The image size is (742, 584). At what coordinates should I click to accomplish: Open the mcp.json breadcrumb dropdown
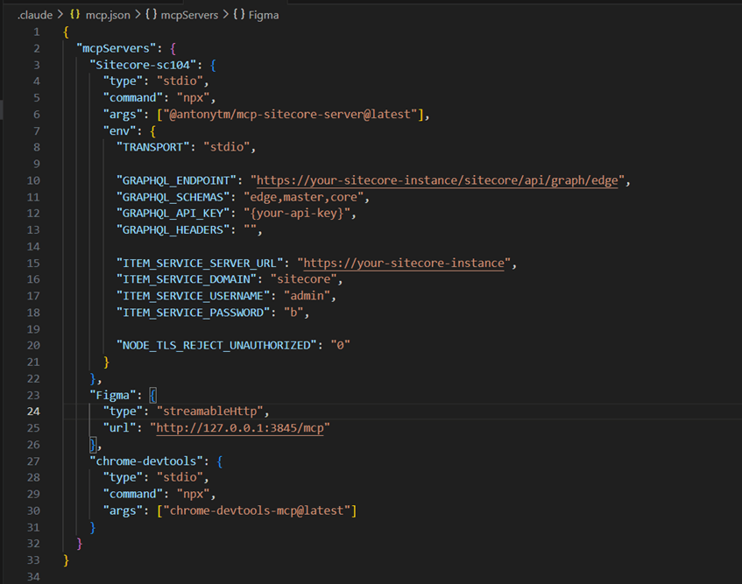click(x=107, y=15)
